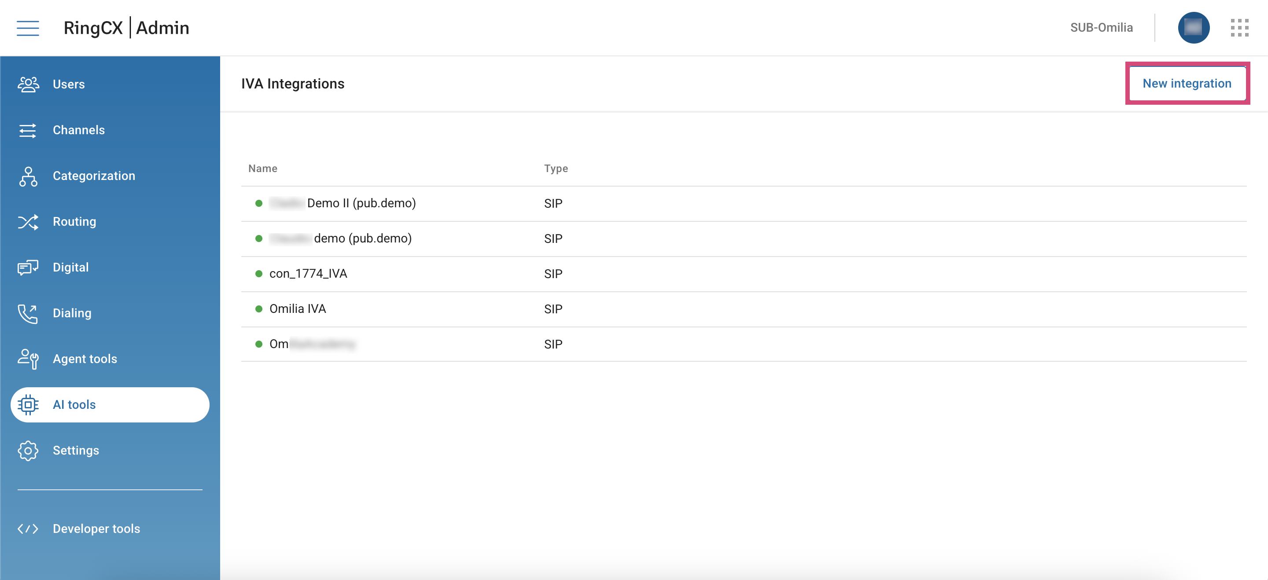Click the Channels arrows icon
This screenshot has width=1268, height=580.
coord(28,130)
